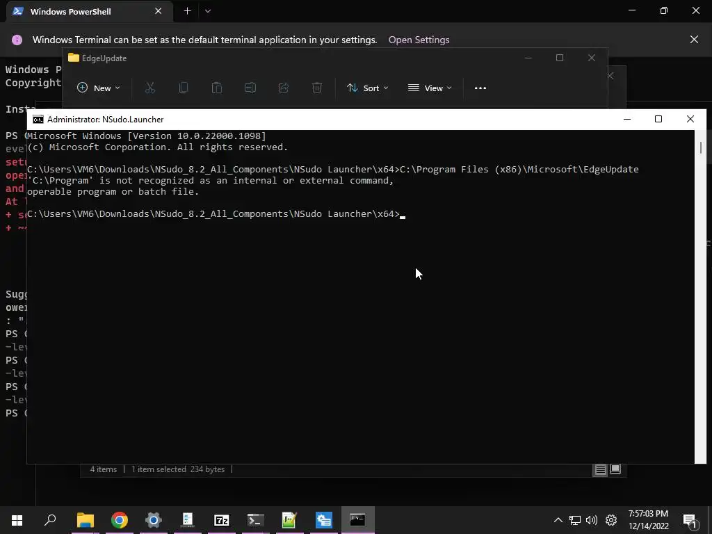712x534 pixels.
Task: Open Google Chrome from the taskbar
Action: [x=120, y=520]
